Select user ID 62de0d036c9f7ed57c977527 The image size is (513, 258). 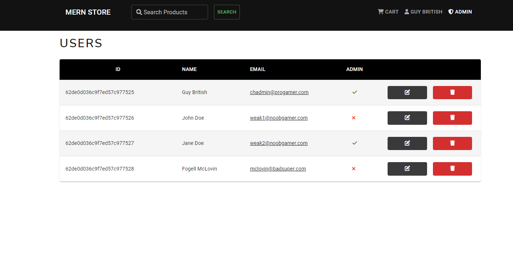(100, 143)
